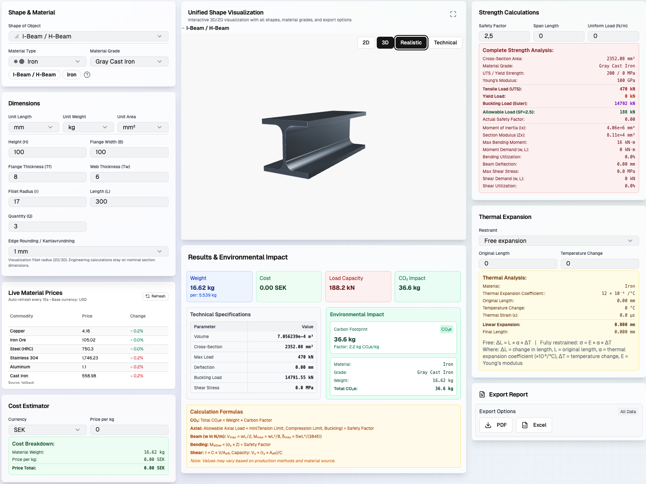Toggle 2D view mode
The width and height of the screenshot is (646, 484).
point(366,43)
